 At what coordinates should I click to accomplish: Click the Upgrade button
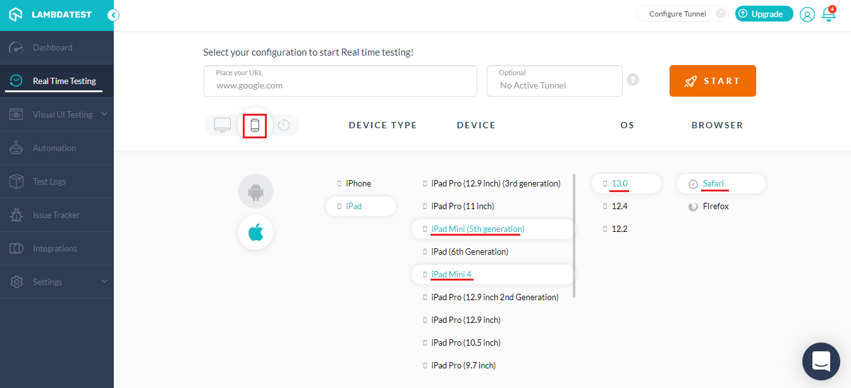(x=764, y=13)
